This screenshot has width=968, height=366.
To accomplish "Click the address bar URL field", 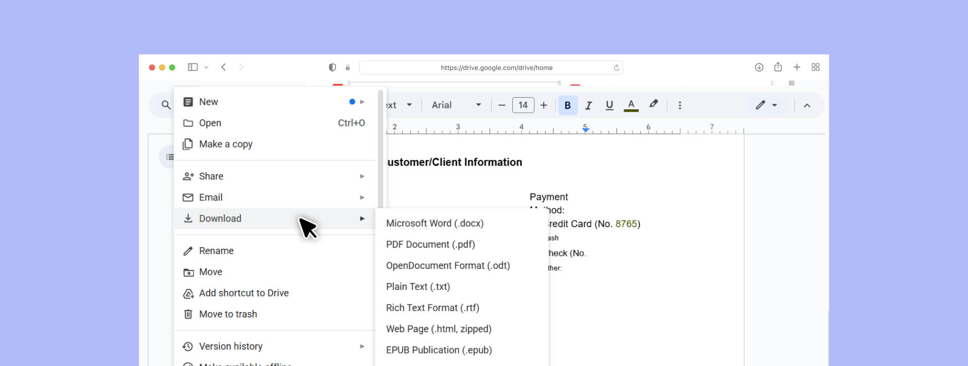I will click(491, 67).
